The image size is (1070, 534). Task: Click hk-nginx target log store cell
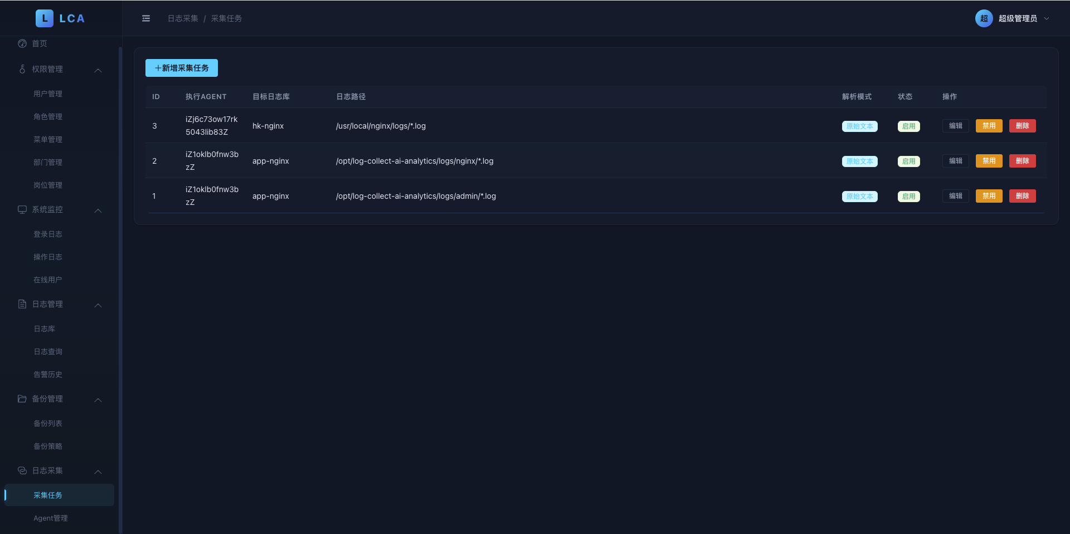tap(268, 126)
